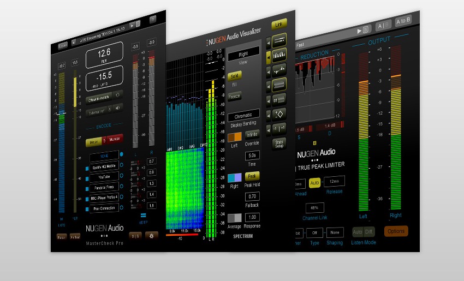The height and width of the screenshot is (281, 464).
Task: Switch to the Monitor encode mode
Action: point(114,139)
